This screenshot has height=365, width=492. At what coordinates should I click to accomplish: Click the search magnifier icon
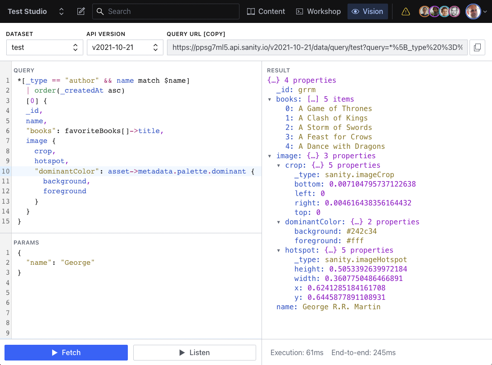click(x=100, y=11)
